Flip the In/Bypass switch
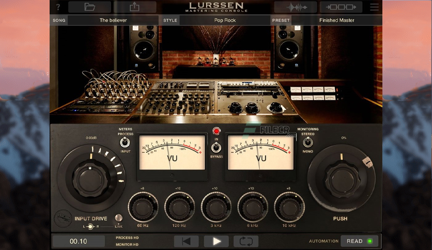The image size is (432, 250). pos(217,148)
